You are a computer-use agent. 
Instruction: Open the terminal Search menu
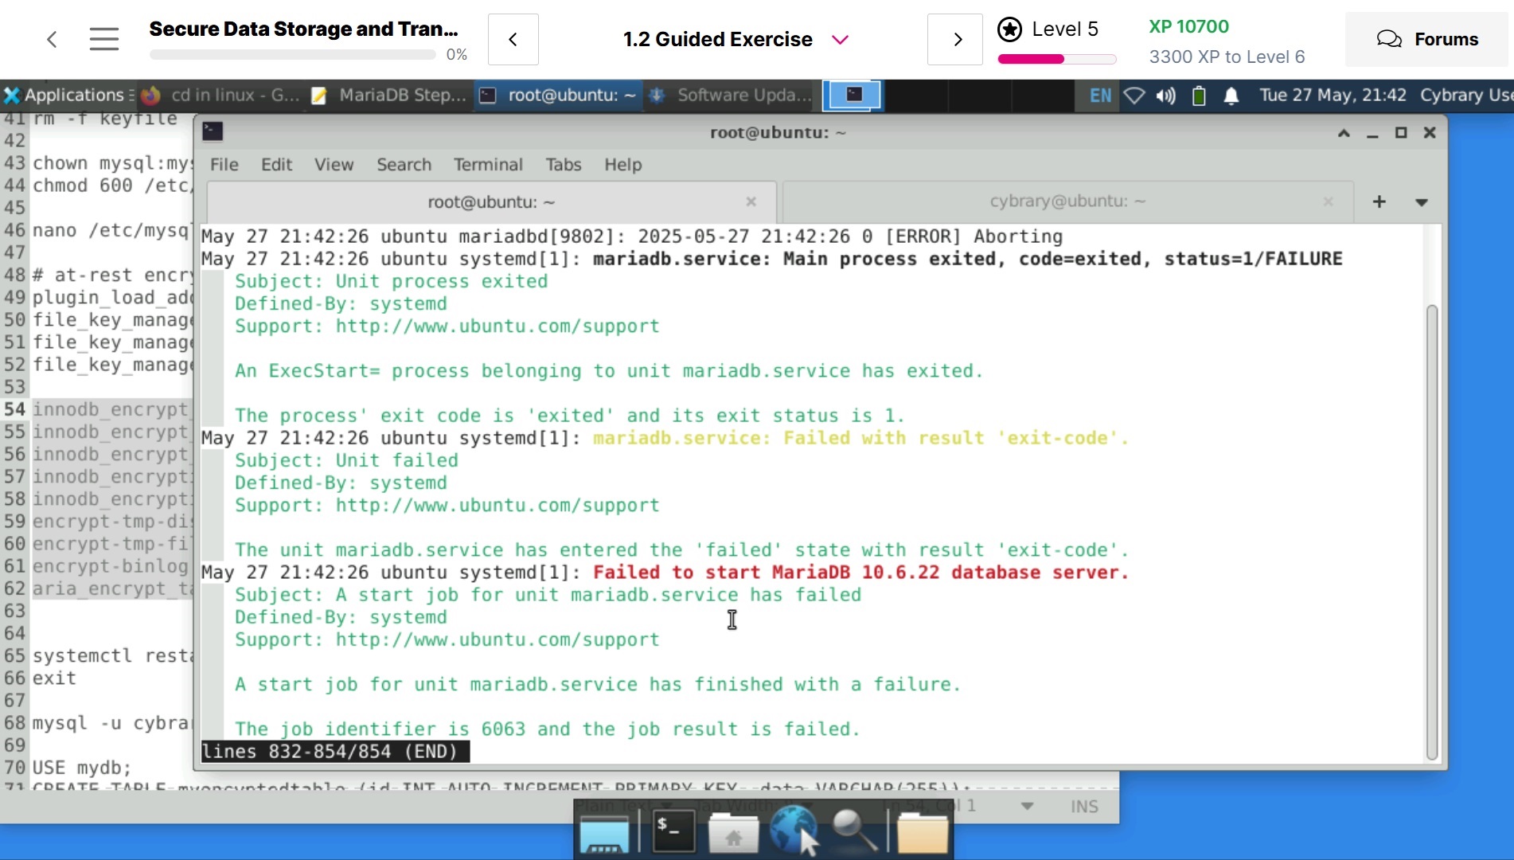click(404, 164)
